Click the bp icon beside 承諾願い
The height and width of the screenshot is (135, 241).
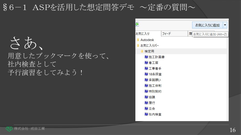click(146, 80)
